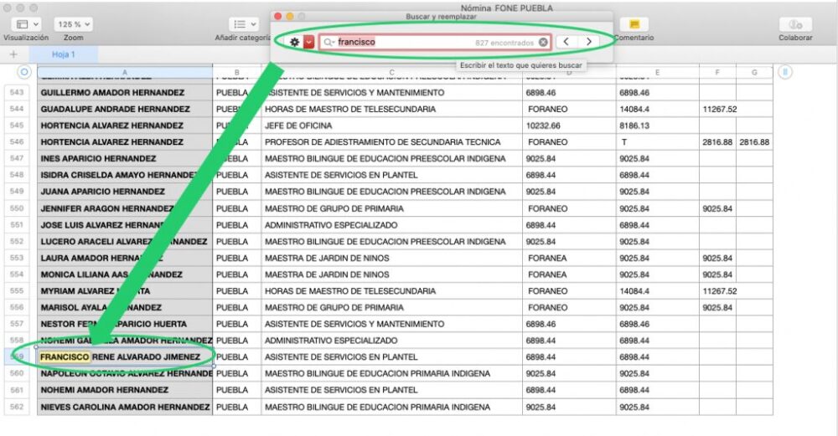This screenshot has width=838, height=436.
Task: Click the add-column handle right of column G
Action: (784, 71)
